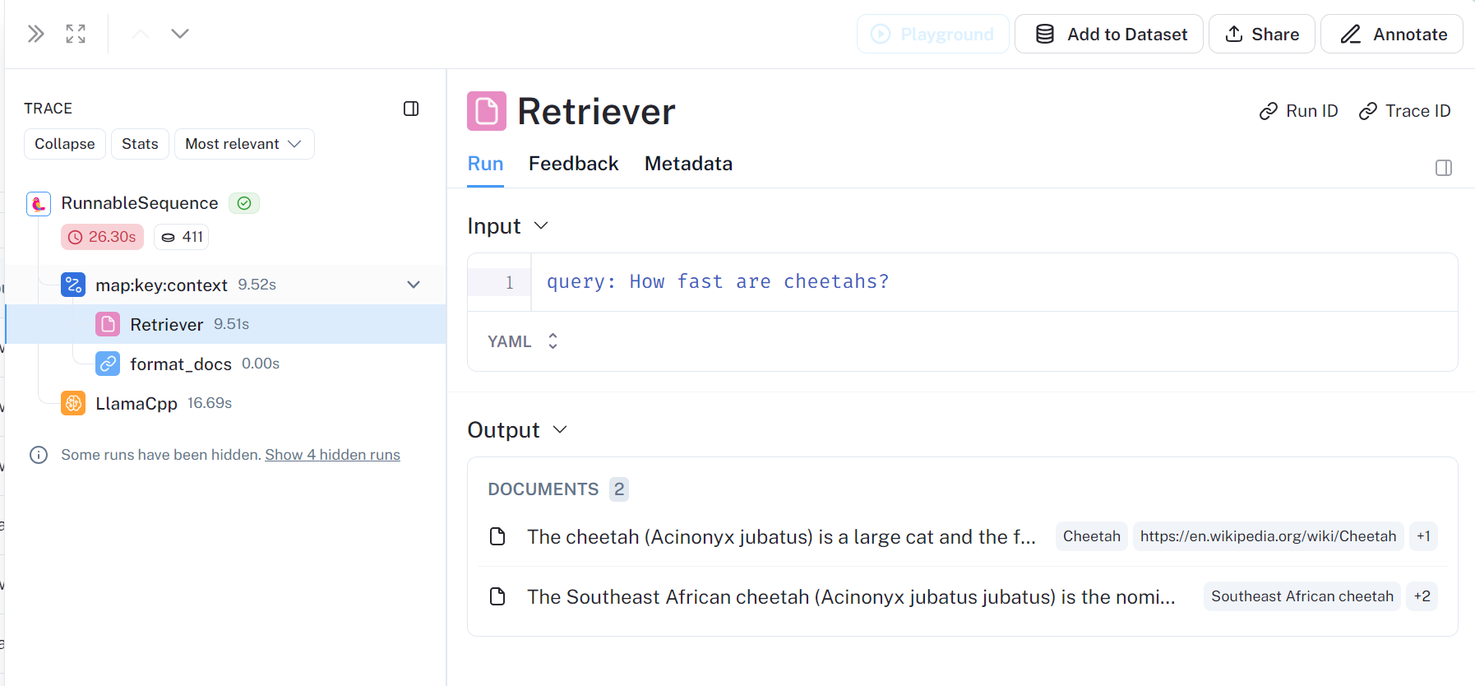Viewport: 1475px width, 686px height.
Task: Click the Add to Dataset button
Action: pos(1108,35)
